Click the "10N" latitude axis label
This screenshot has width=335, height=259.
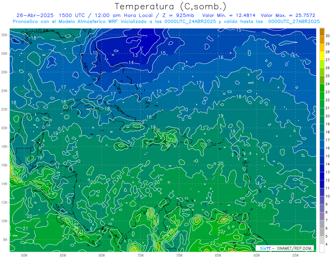4,221
